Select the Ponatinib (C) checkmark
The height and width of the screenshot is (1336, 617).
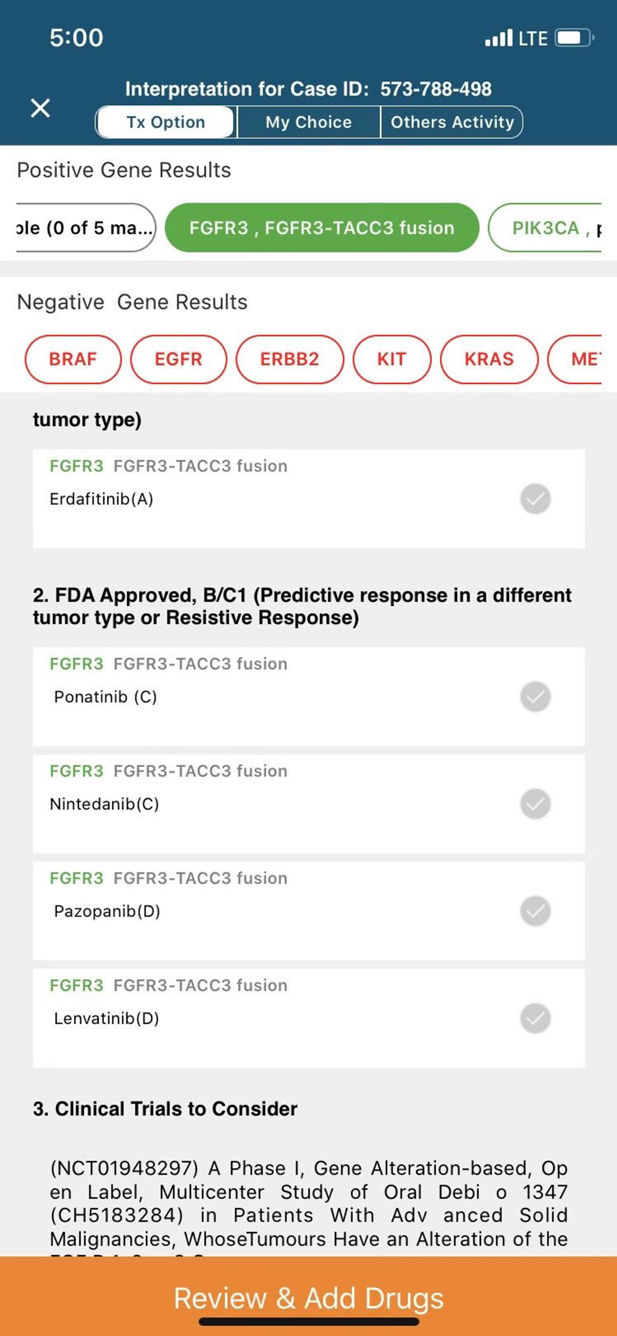click(x=535, y=696)
